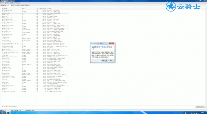This screenshot has width=207, height=114.
Task: Switch to the 联网 tab
Action: tap(23, 5)
